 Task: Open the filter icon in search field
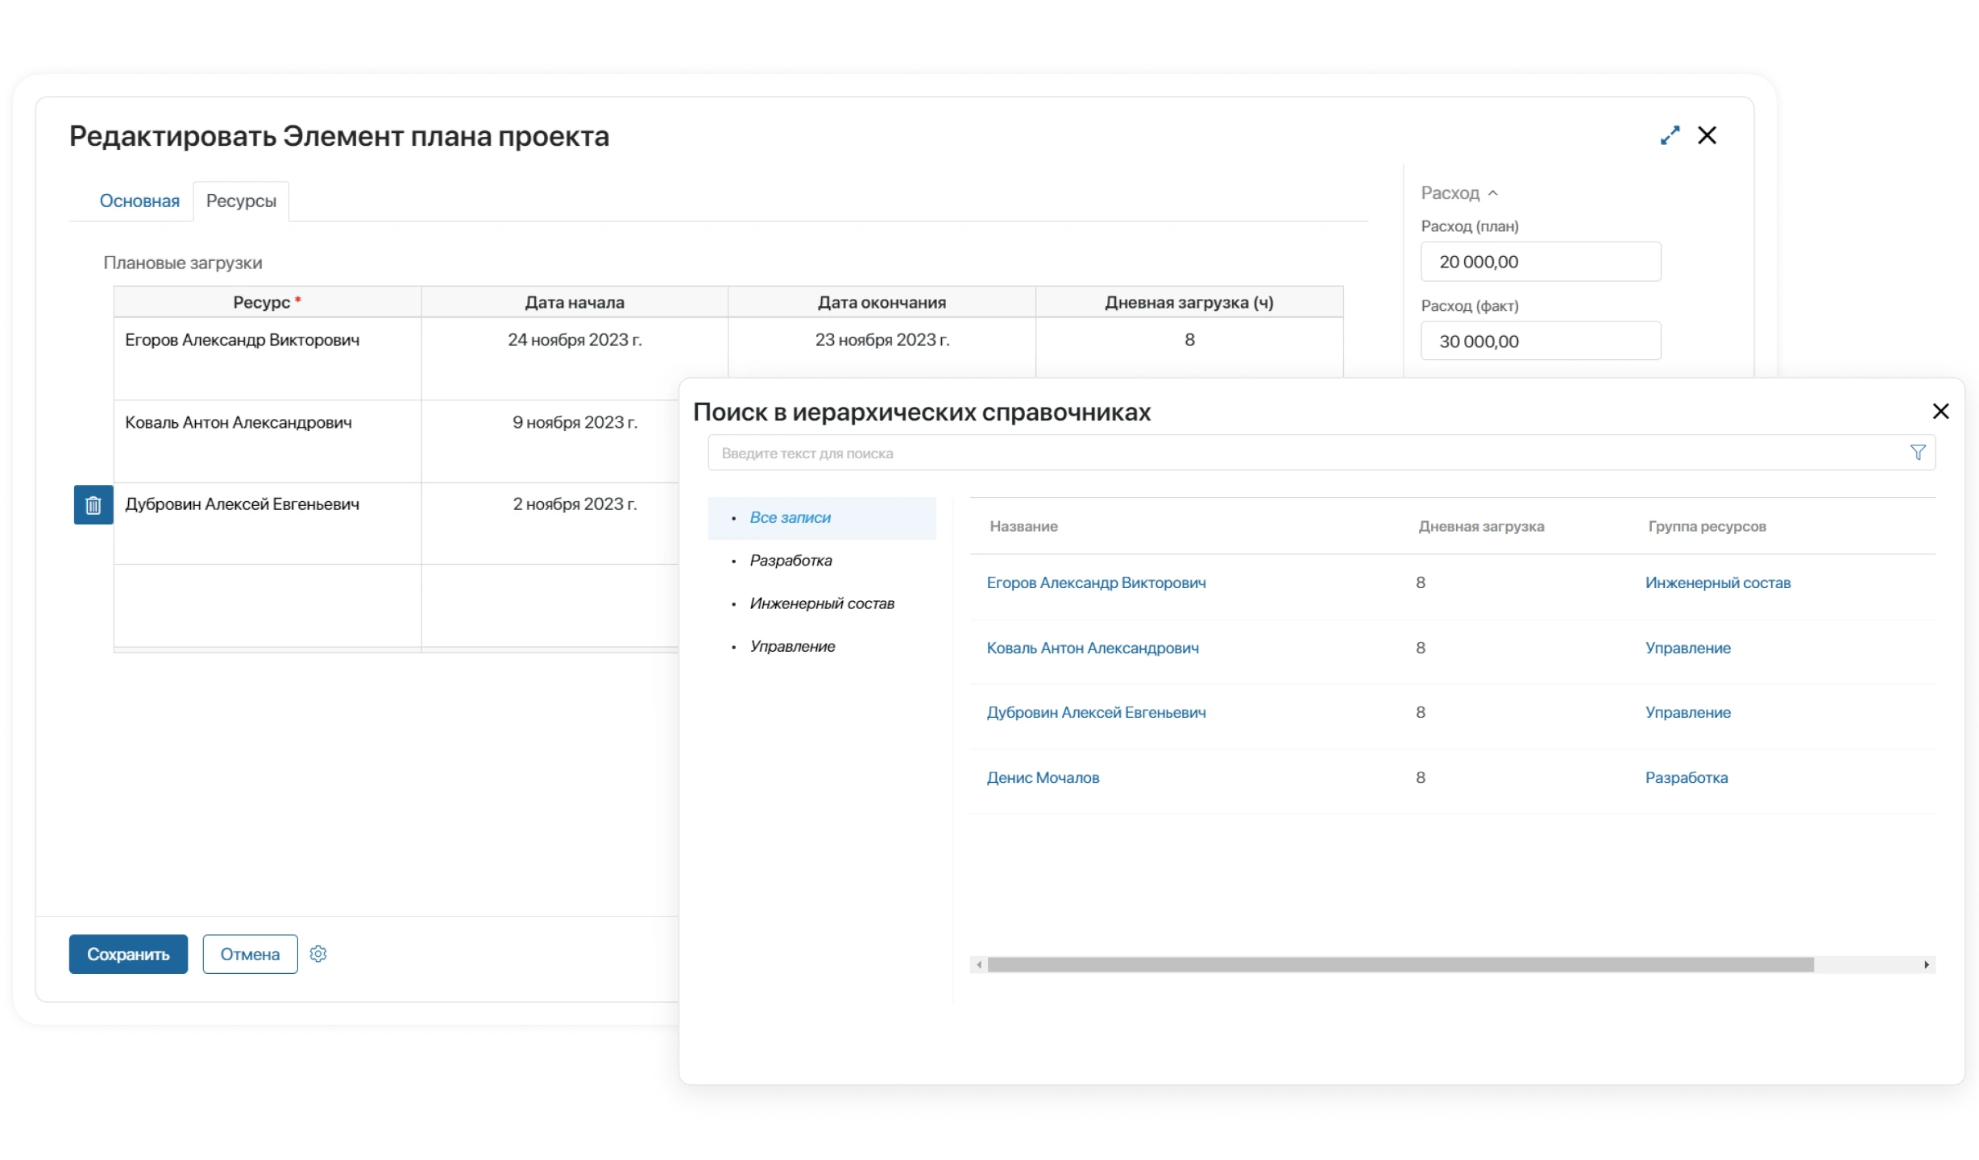1918,453
